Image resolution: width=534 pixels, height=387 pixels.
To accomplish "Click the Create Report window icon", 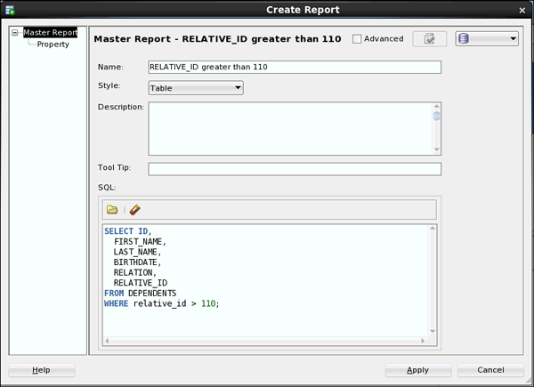I will pos(10,10).
